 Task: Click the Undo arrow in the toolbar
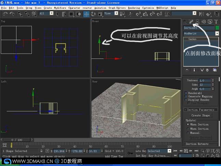tap(5, 14)
